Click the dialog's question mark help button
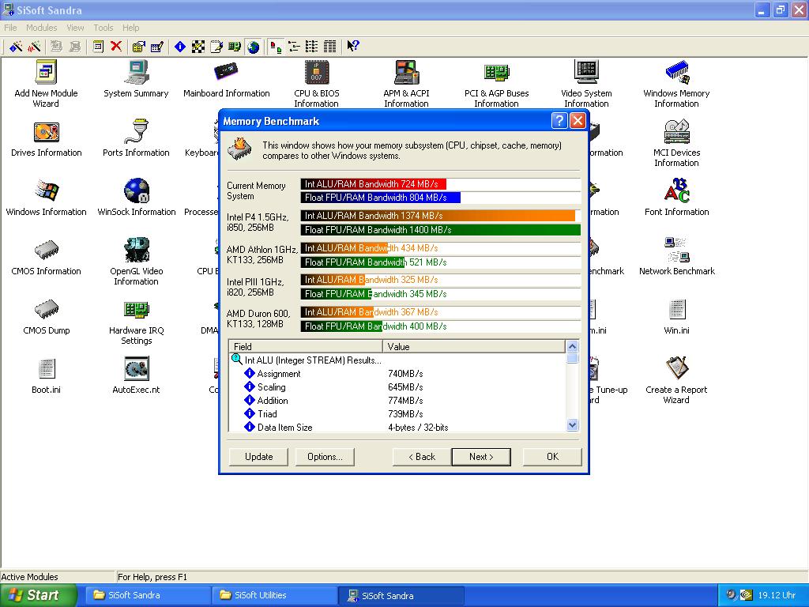 [x=559, y=121]
